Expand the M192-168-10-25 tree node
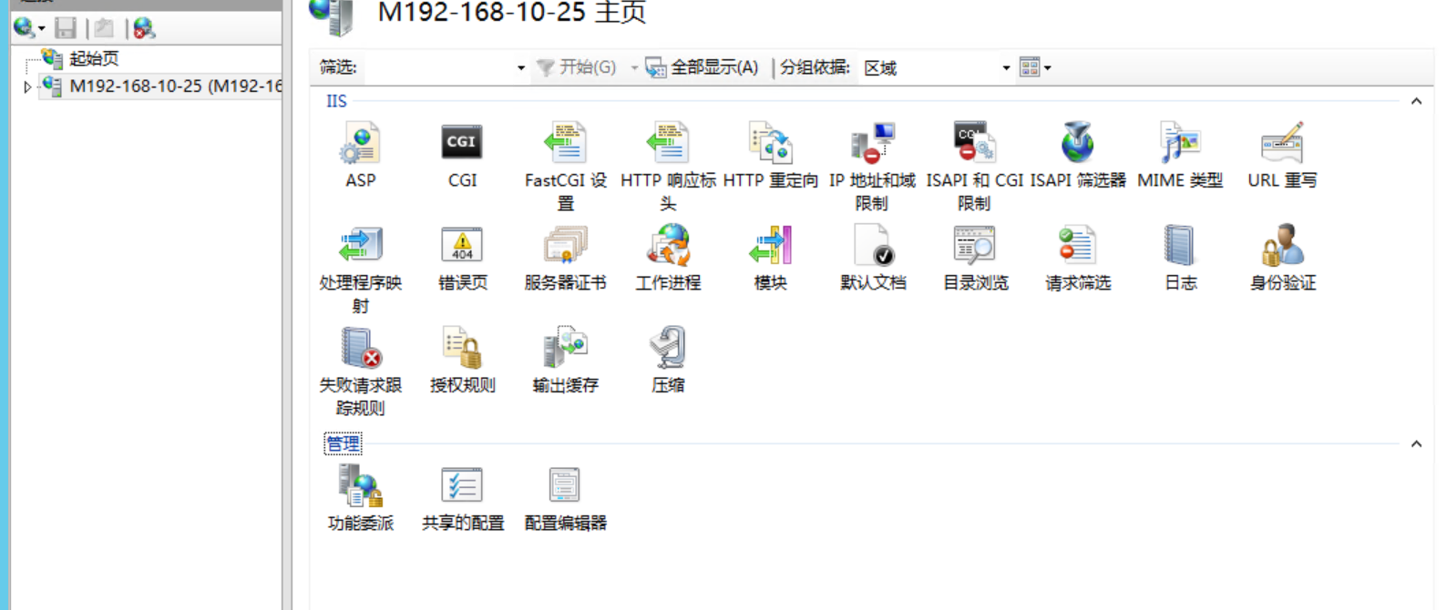The width and height of the screenshot is (1446, 610). click(27, 87)
